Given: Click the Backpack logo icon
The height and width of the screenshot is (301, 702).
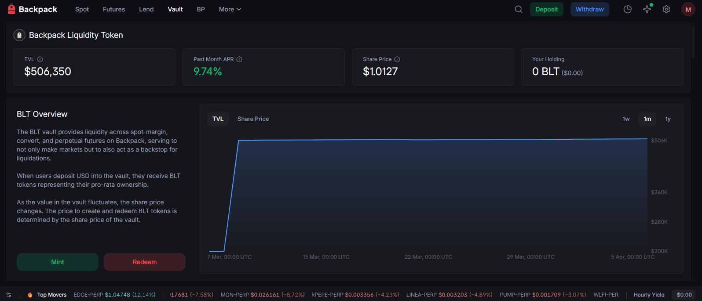Looking at the screenshot, I should pos(11,9).
